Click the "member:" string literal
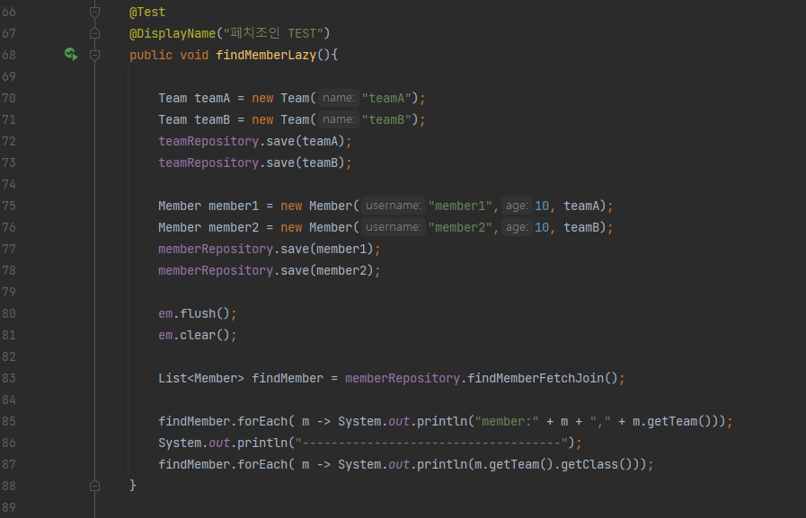This screenshot has height=518, width=806. (x=507, y=421)
